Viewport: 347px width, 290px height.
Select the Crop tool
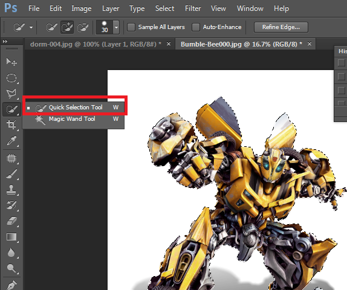(11, 124)
